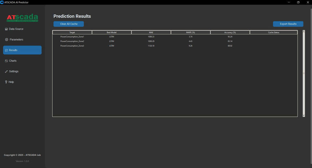Click the Copyright 2025 ATSCADA Lab text
The width and height of the screenshot is (312, 168).
(x=22, y=155)
